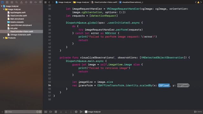
Task: Open the Project navigator tab
Action: click(2, 2)
